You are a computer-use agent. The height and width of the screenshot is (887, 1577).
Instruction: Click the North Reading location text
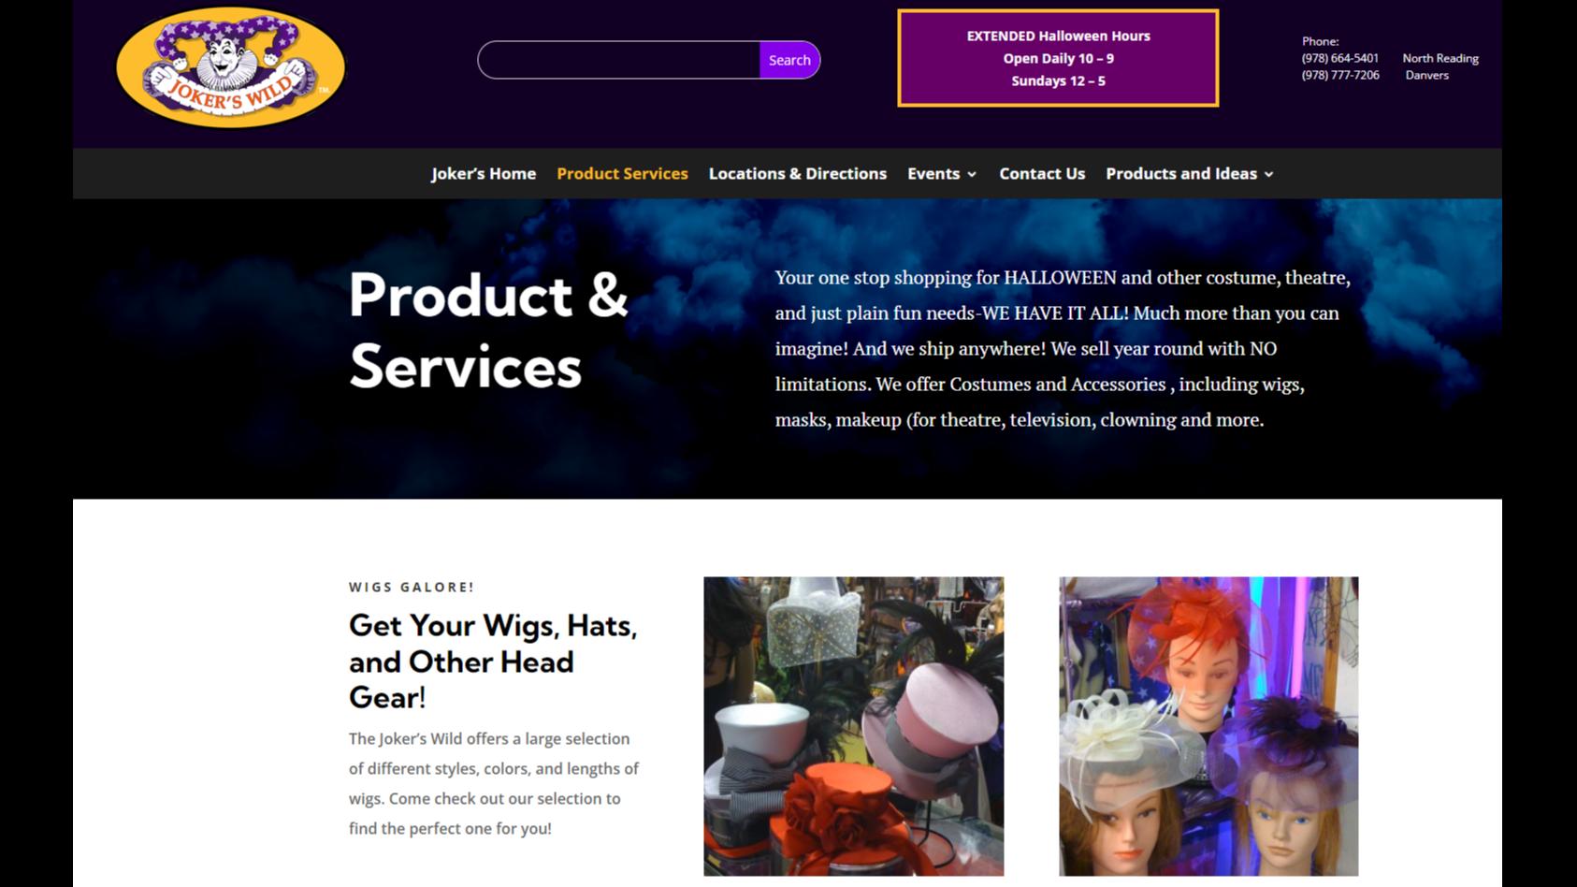pyautogui.click(x=1440, y=58)
